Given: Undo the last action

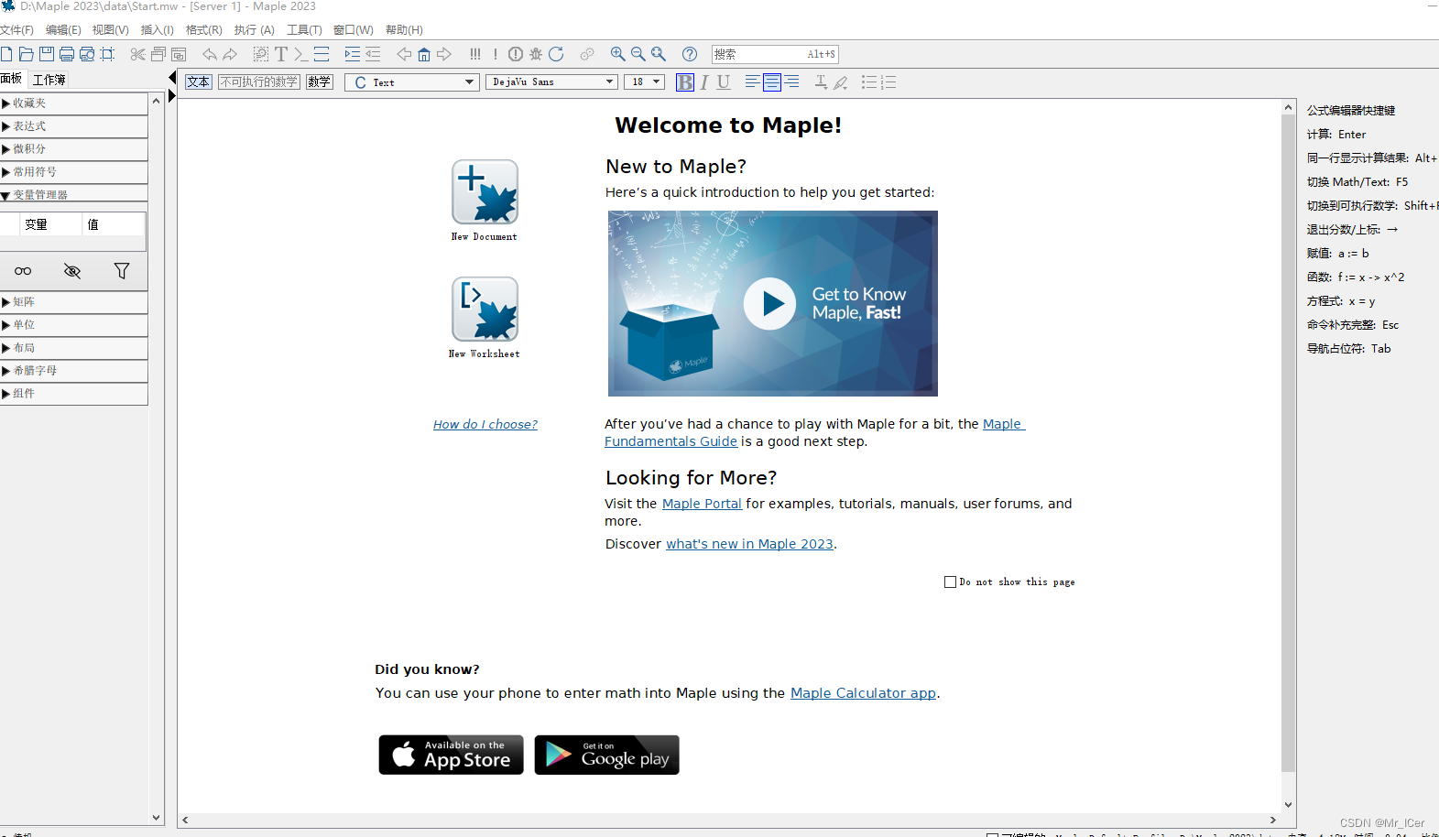Looking at the screenshot, I should click(210, 54).
